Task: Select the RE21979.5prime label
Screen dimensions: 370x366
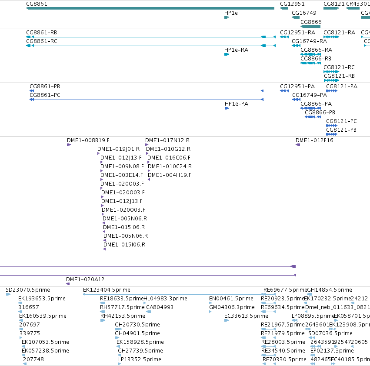Action: pos(283,333)
